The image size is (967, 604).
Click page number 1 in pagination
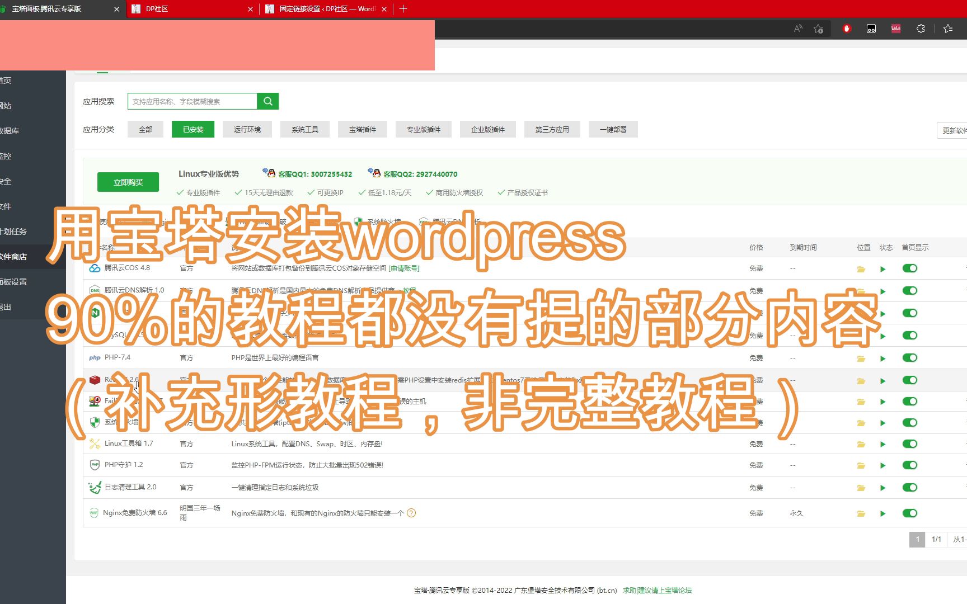pyautogui.click(x=917, y=539)
